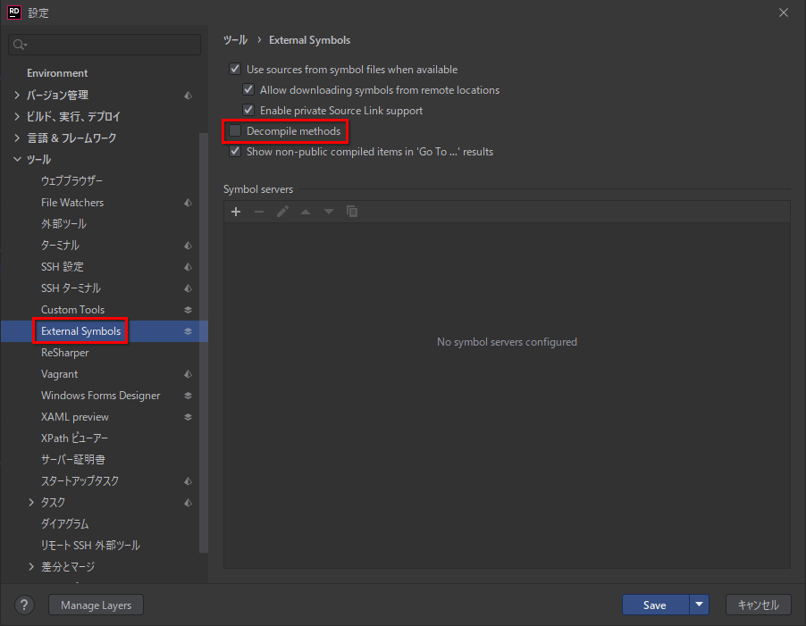Toggle Allow downloading symbols from remote locations
This screenshot has width=806, height=626.
tap(248, 89)
